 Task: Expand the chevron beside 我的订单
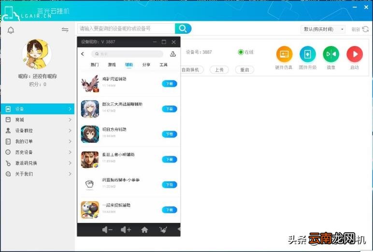(70, 141)
